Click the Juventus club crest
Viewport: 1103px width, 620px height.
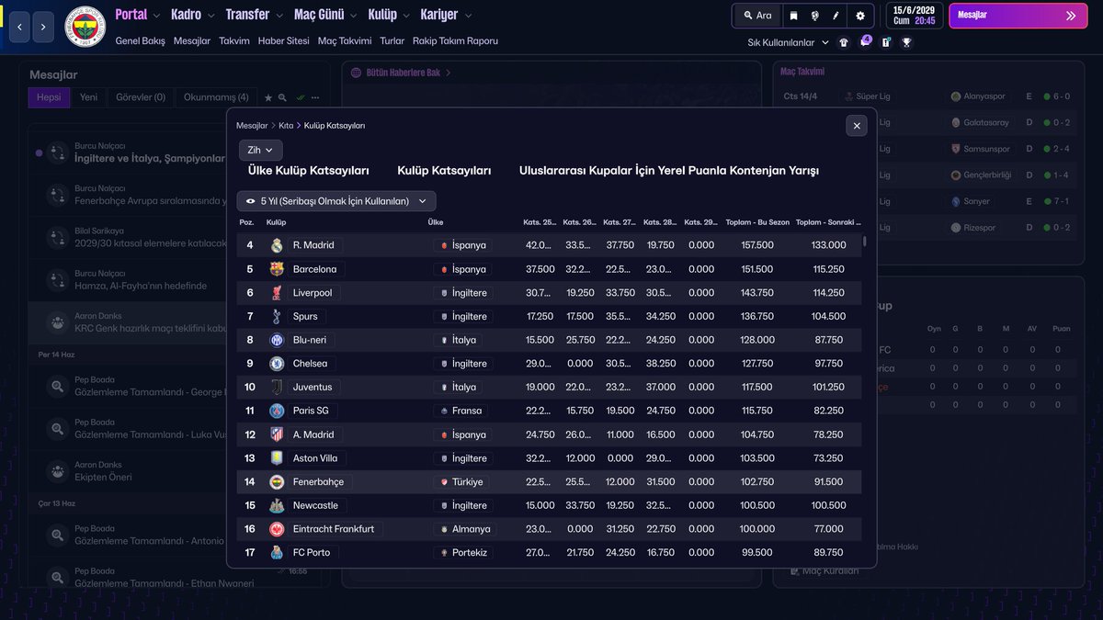tap(277, 388)
